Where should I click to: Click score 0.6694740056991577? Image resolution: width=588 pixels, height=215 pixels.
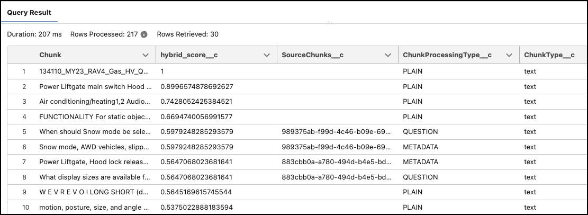[197, 117]
